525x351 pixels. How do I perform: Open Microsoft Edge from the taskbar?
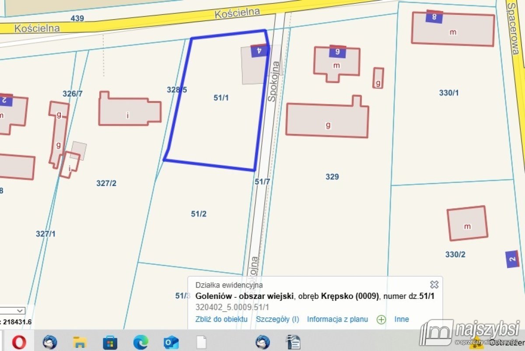[x=140, y=341]
